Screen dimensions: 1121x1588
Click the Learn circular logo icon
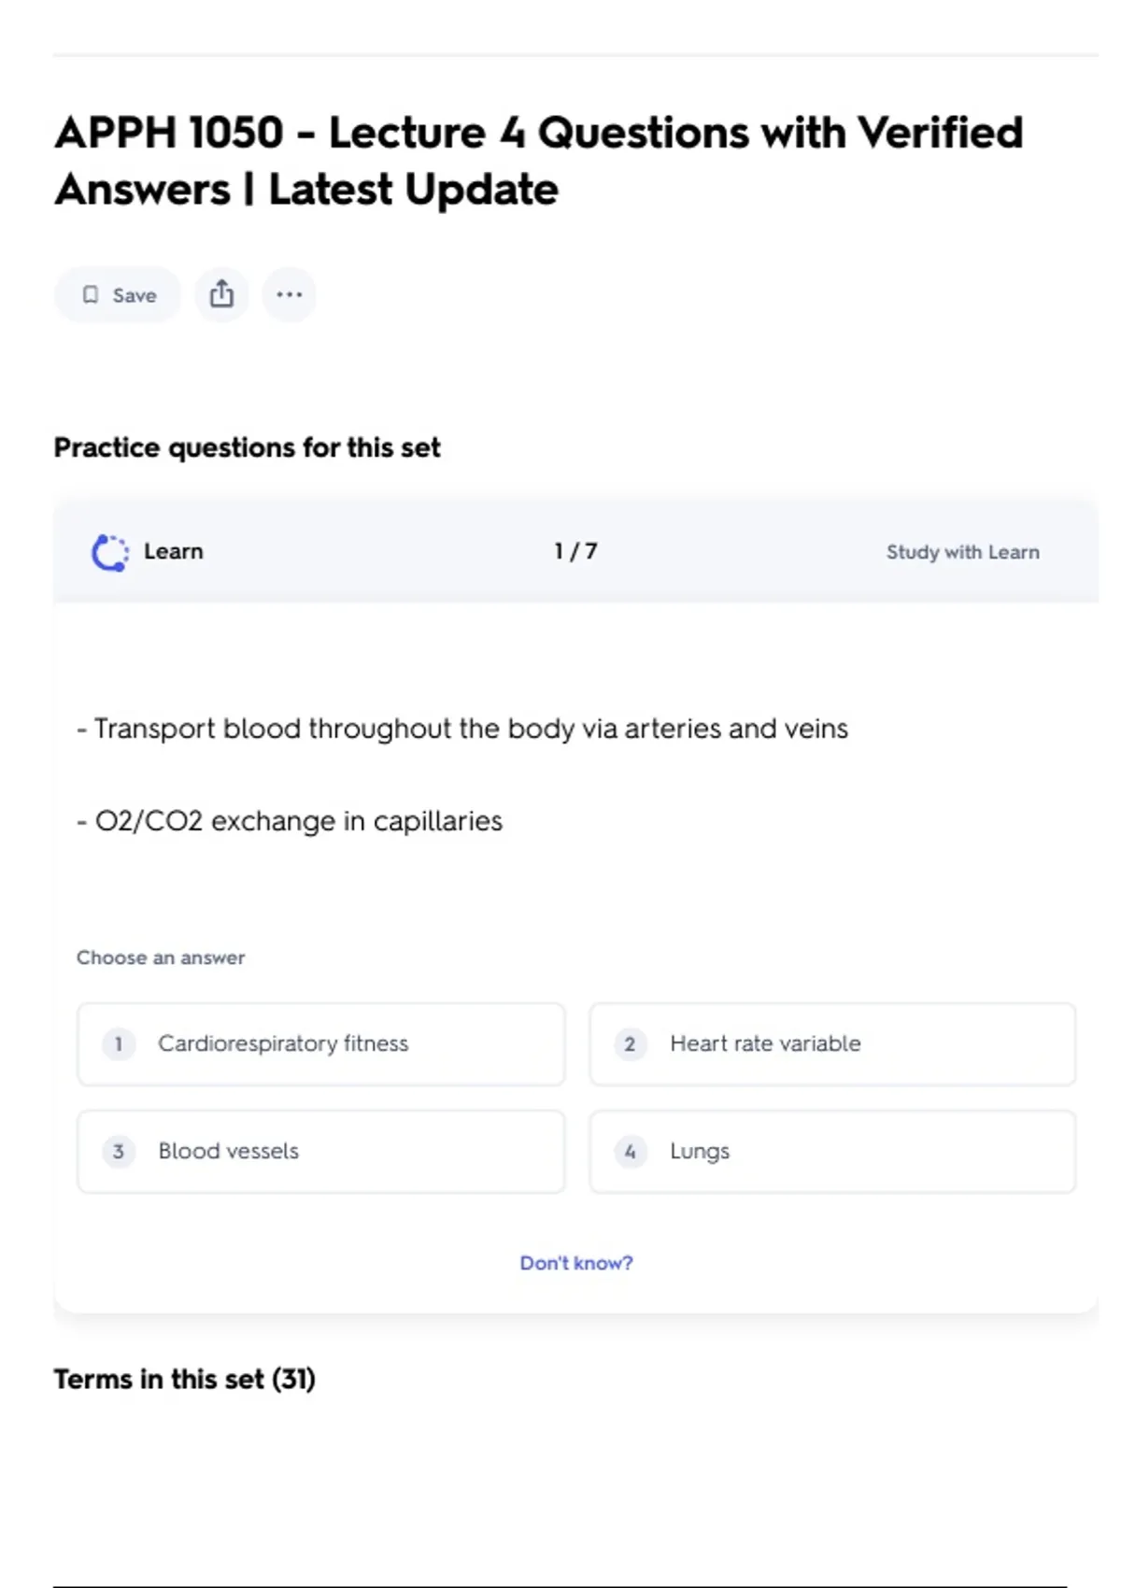[109, 552]
